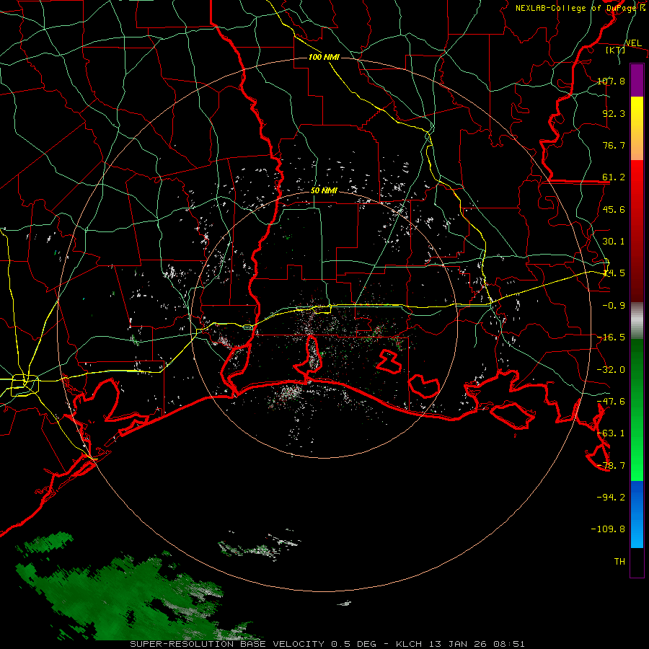The image size is (649, 649).
Task: Click the "TH" scale label
Action: pos(619,562)
